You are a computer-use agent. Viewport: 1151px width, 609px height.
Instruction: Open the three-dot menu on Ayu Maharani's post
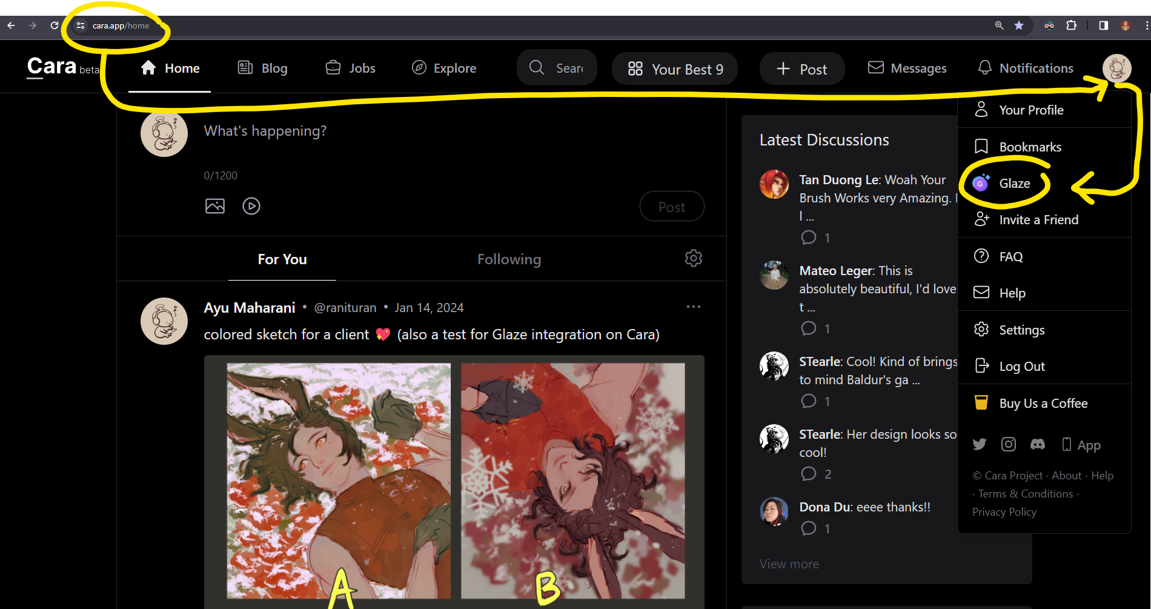[693, 307]
